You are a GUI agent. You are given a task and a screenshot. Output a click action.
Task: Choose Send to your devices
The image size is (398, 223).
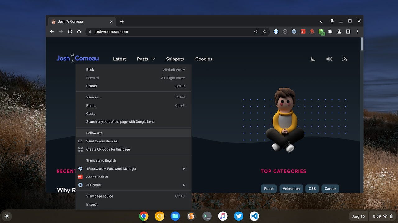(133, 141)
